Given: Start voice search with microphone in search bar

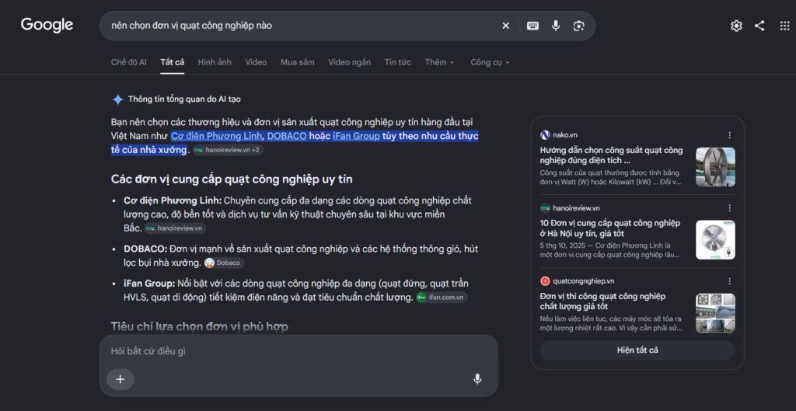Looking at the screenshot, I should point(556,26).
